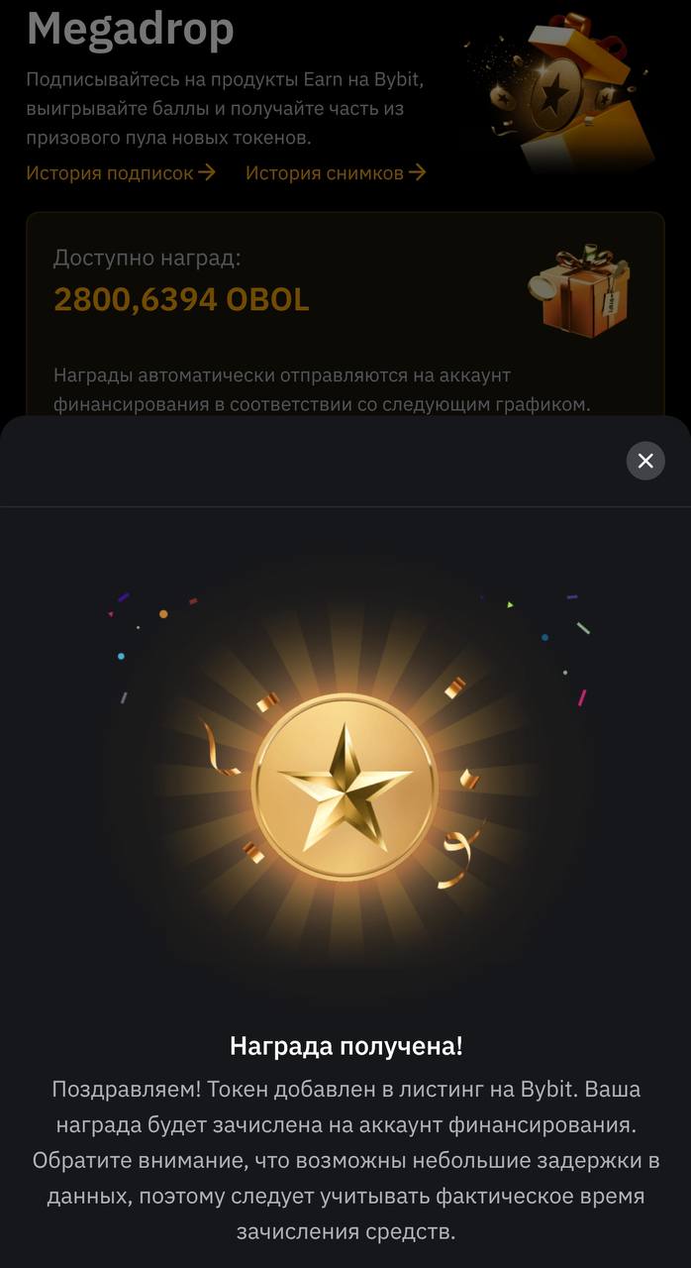Tap the Поздравляем congratulation paragraph

346,1160
